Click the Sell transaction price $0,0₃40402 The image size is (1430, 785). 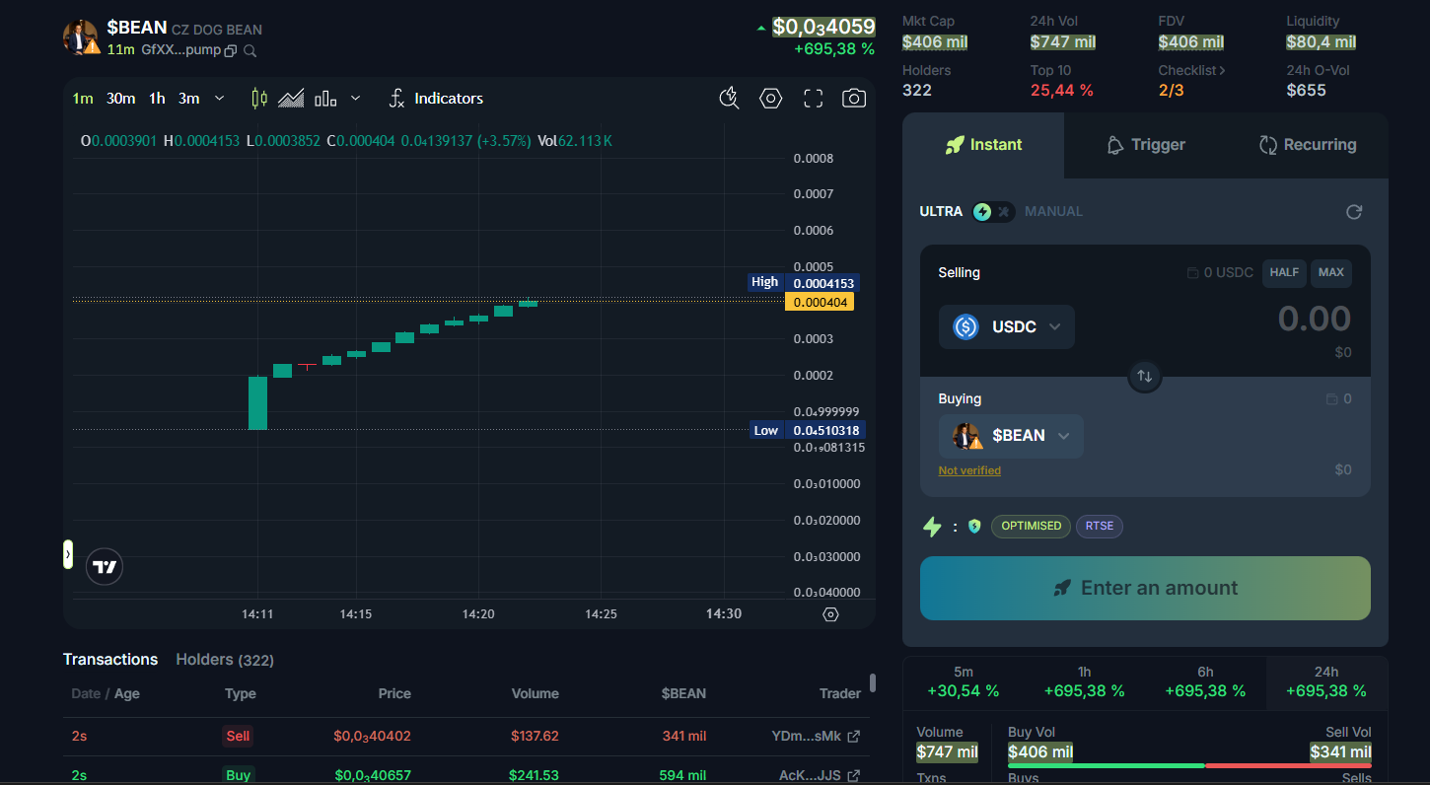(373, 737)
